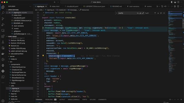
Task: Expand the replace toggle chevron in find
Action: 117,13
